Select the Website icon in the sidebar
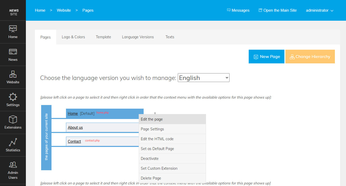Viewport: 346px width, 186px height. click(x=13, y=77)
